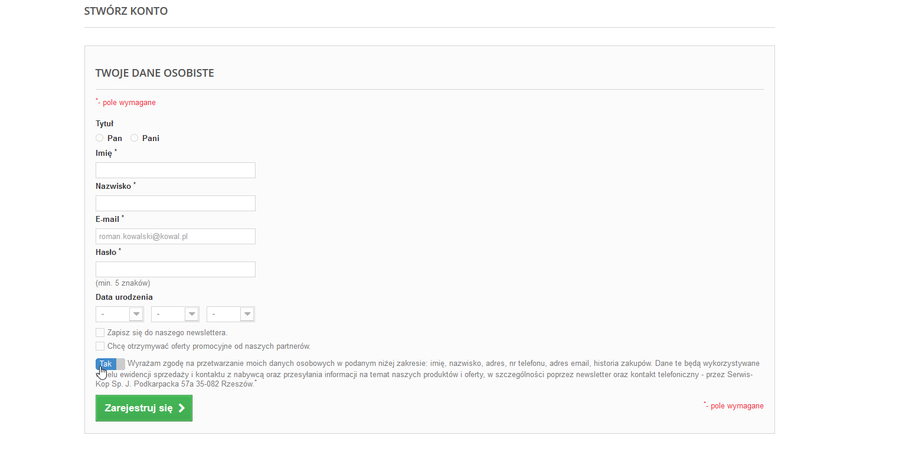
Task: Click the Imię input field
Action: 175,171
